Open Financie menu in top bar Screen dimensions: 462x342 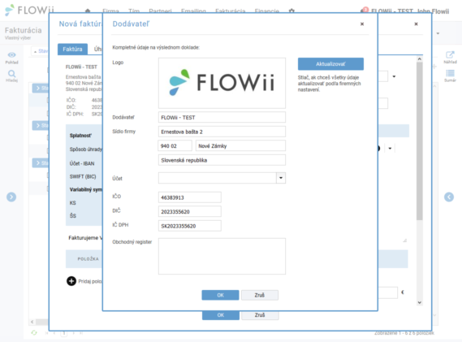[x=267, y=11]
